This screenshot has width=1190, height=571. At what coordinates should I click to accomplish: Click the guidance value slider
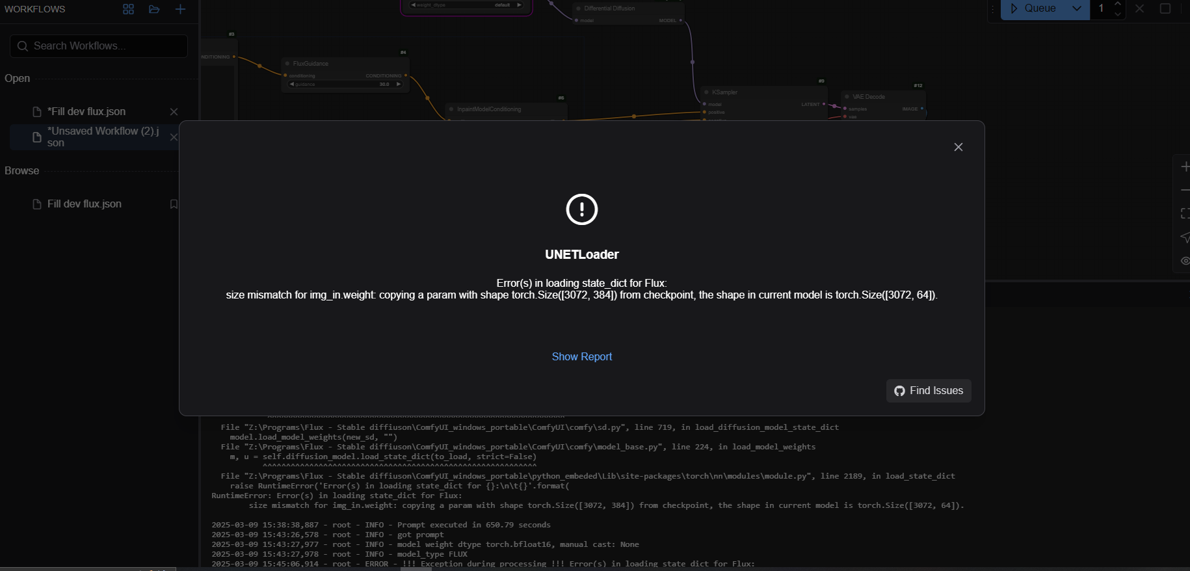(345, 84)
